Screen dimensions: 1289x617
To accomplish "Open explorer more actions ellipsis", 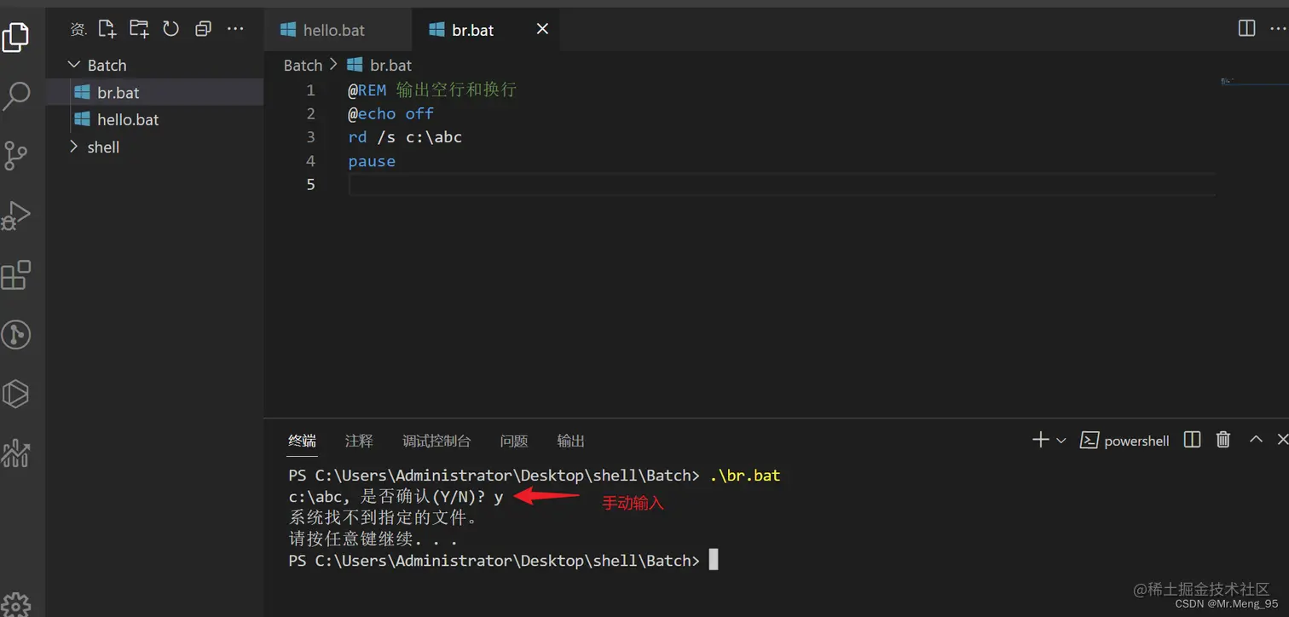I will 235,29.
